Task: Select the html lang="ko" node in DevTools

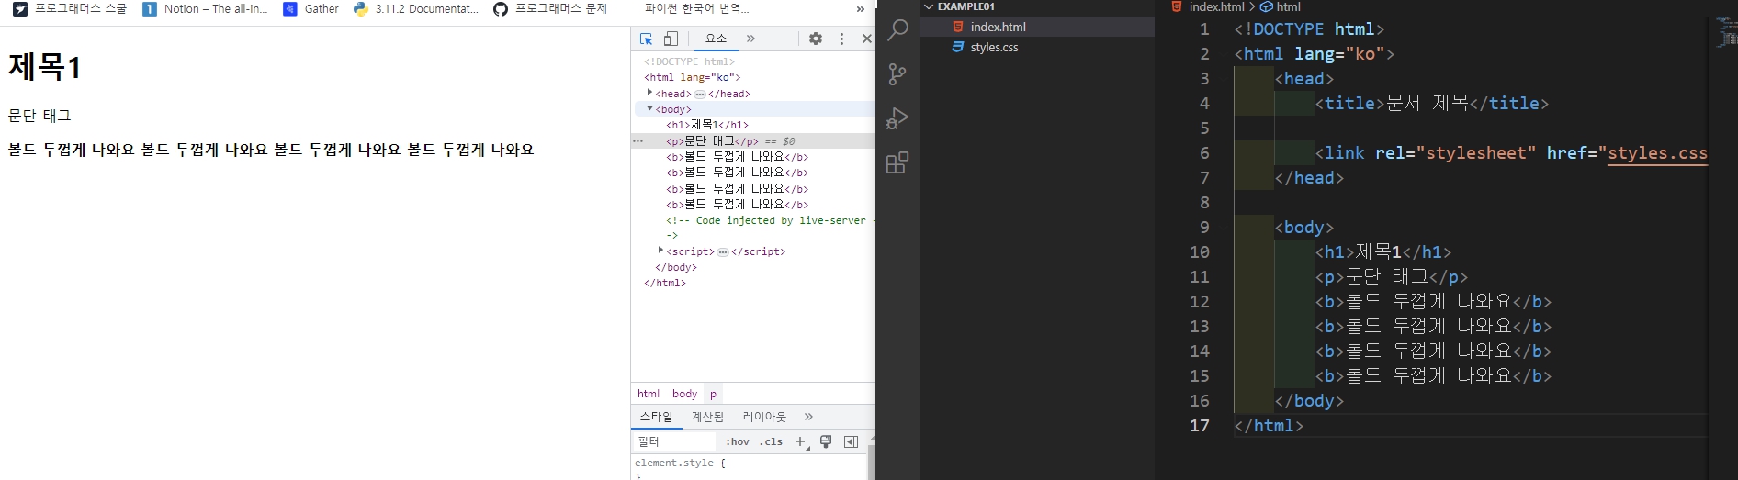Action: point(693,77)
